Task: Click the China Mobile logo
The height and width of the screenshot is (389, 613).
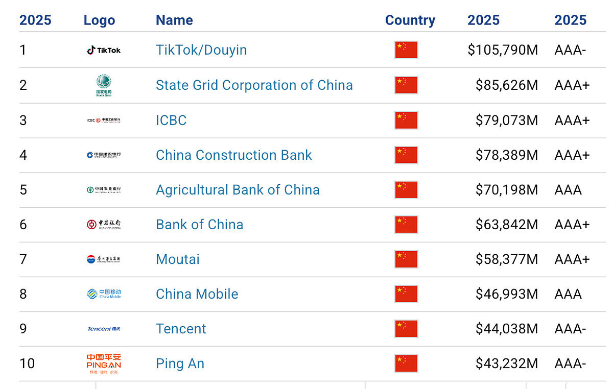Action: 104,294
